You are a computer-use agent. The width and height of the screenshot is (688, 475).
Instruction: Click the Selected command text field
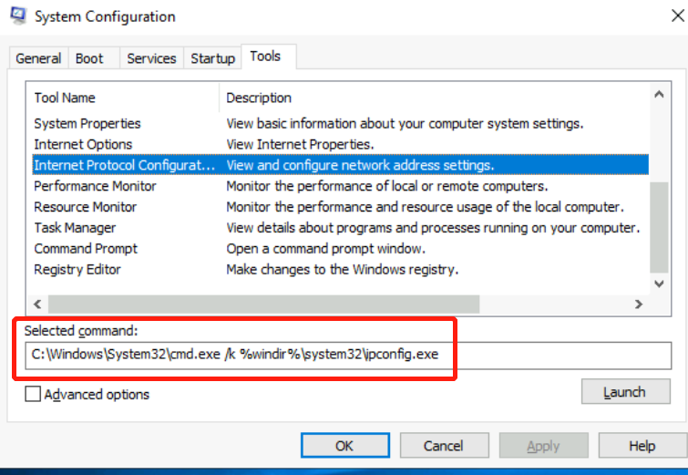coord(346,354)
